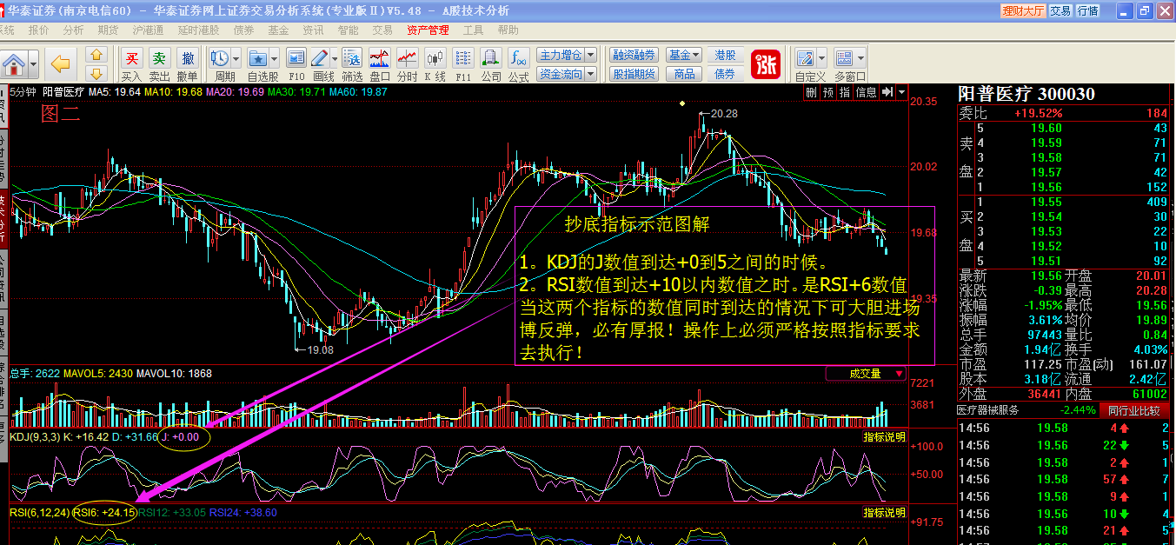Click the up arrow page icon
Viewport: 1176px width, 545px height.
[96, 55]
